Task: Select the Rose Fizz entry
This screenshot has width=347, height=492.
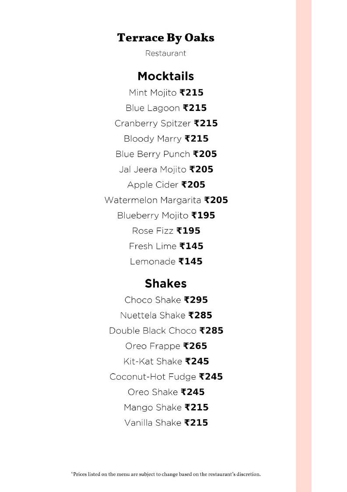Action: 166,231
